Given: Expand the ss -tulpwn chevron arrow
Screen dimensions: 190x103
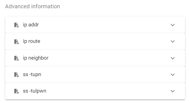Looking at the screenshot, I should [x=173, y=91].
